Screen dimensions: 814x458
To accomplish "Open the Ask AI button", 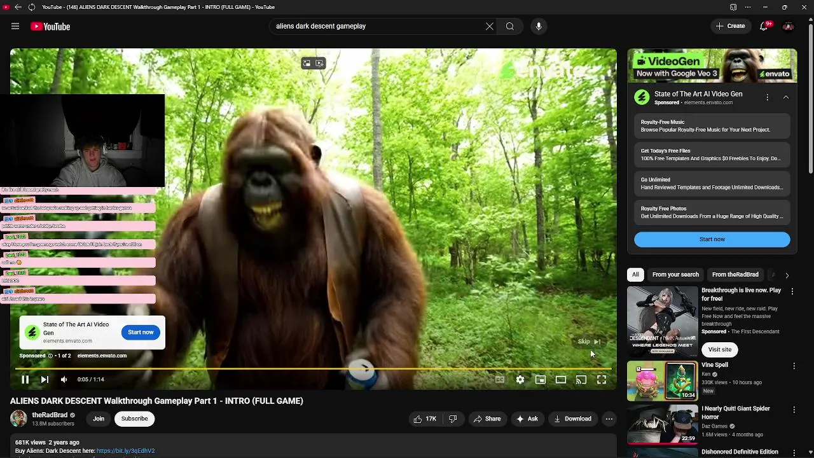I will [527, 419].
